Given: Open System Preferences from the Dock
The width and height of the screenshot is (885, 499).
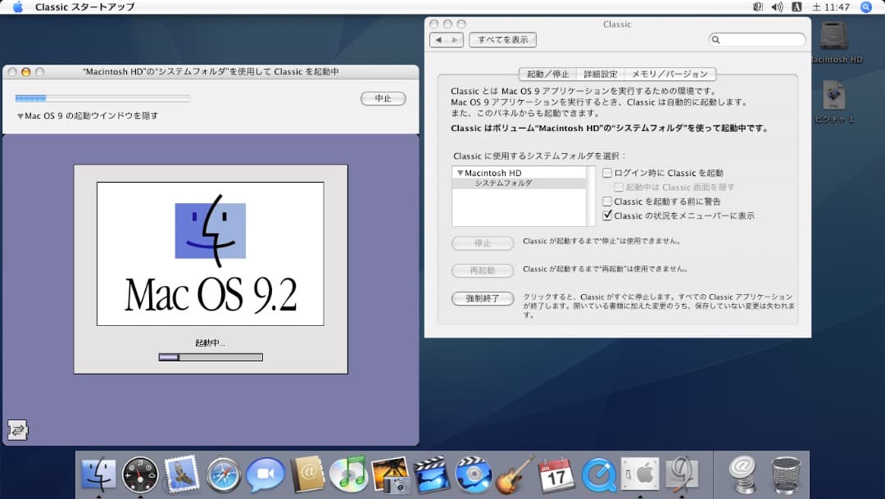Looking at the screenshot, I should click(640, 474).
